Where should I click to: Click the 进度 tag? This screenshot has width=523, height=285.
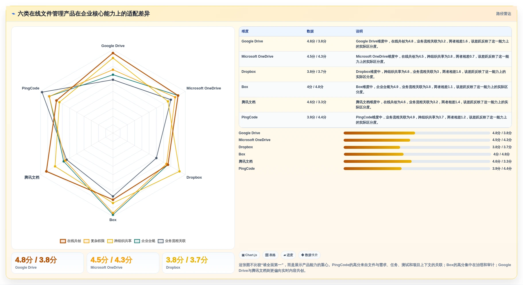click(x=288, y=255)
